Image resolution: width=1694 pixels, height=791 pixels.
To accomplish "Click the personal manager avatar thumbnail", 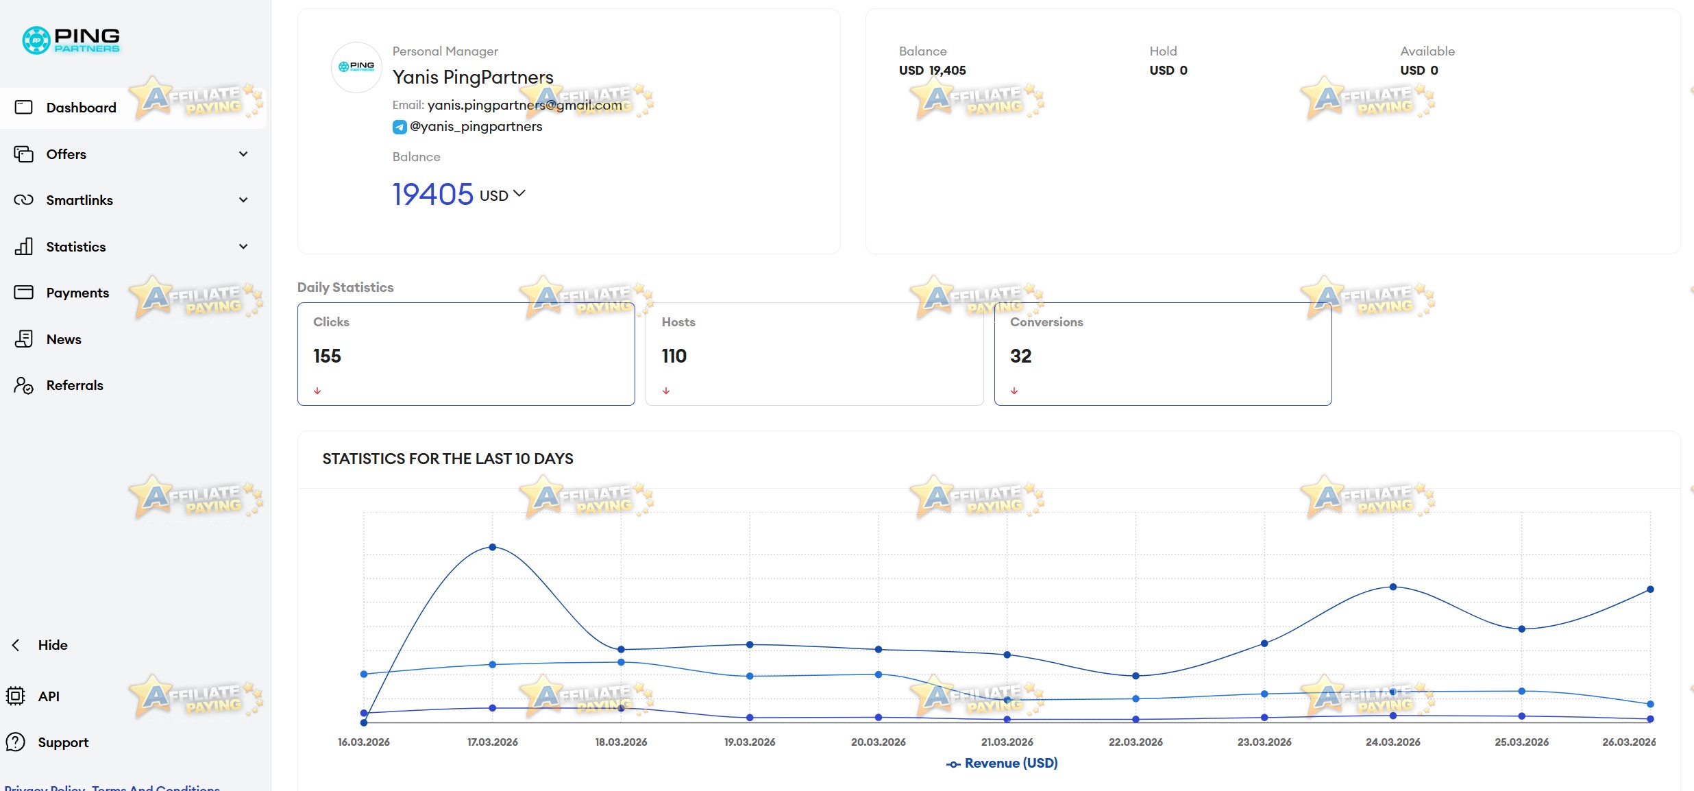I will 356,67.
